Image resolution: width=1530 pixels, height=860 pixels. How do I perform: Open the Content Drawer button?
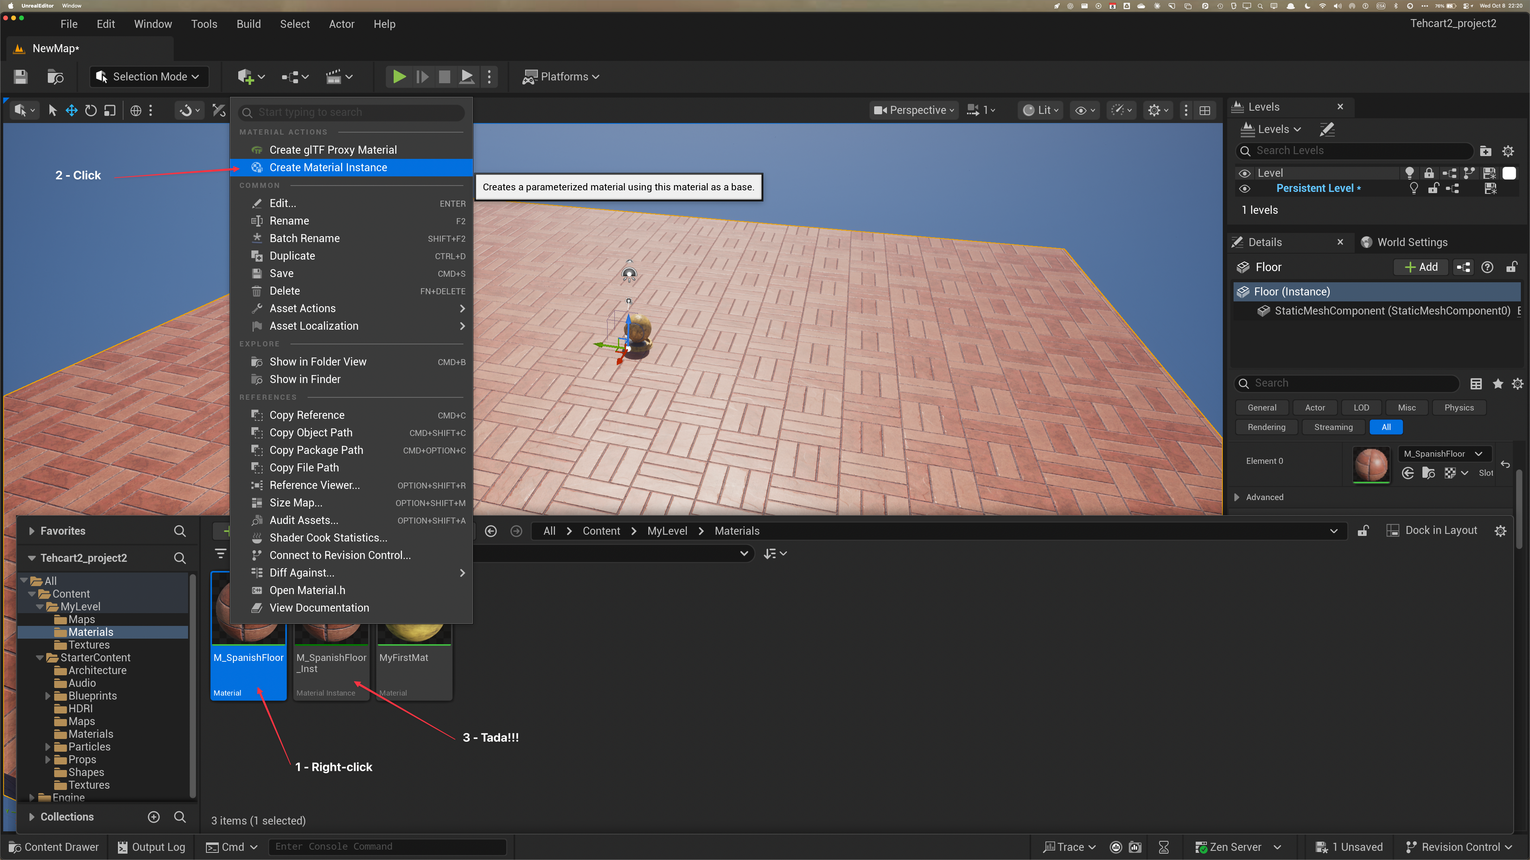(55, 847)
